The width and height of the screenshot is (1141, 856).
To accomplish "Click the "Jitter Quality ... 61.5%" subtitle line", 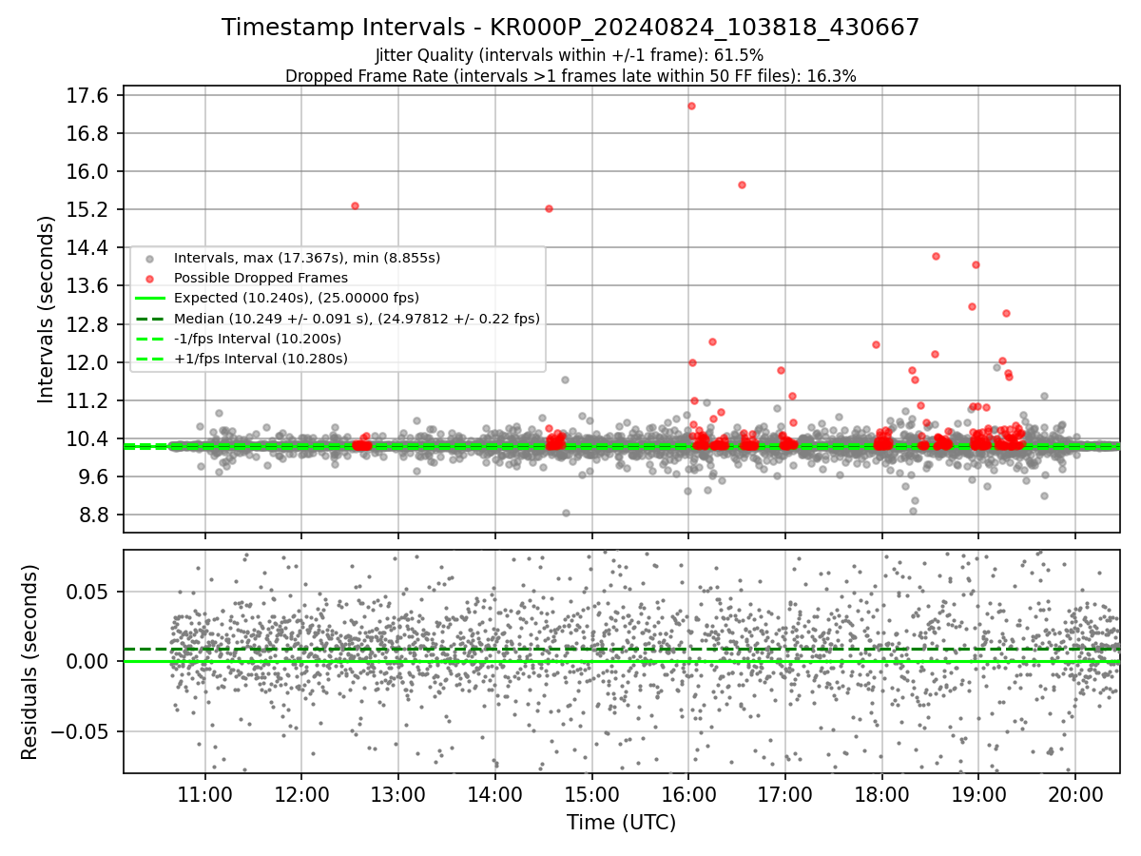I will 570,55.
